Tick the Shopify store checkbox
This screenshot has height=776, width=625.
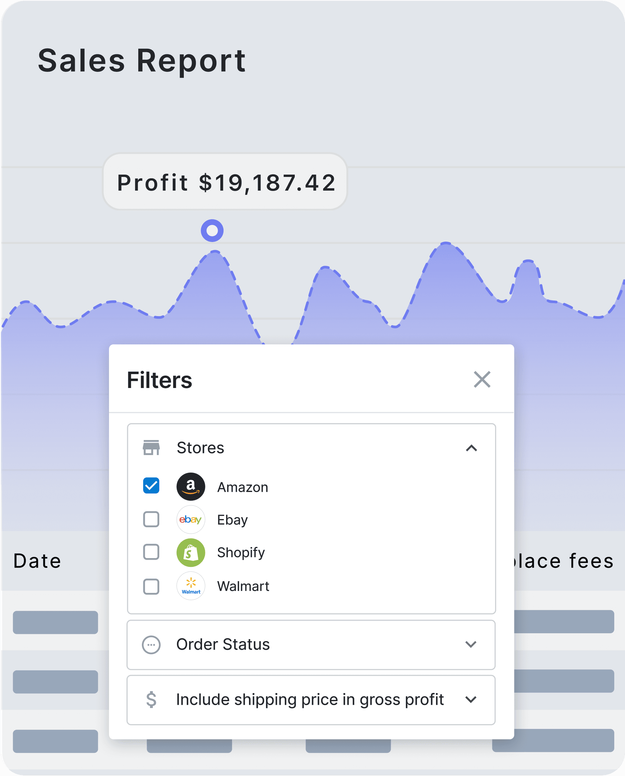(x=151, y=552)
